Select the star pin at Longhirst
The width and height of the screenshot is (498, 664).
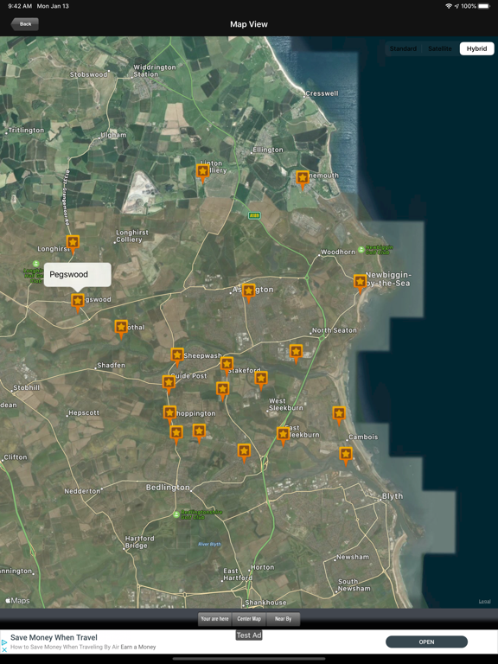[73, 244]
